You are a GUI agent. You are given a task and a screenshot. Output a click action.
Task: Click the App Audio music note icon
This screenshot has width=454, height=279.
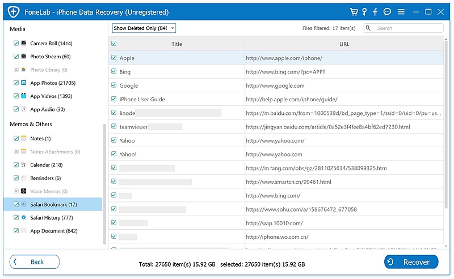point(24,109)
